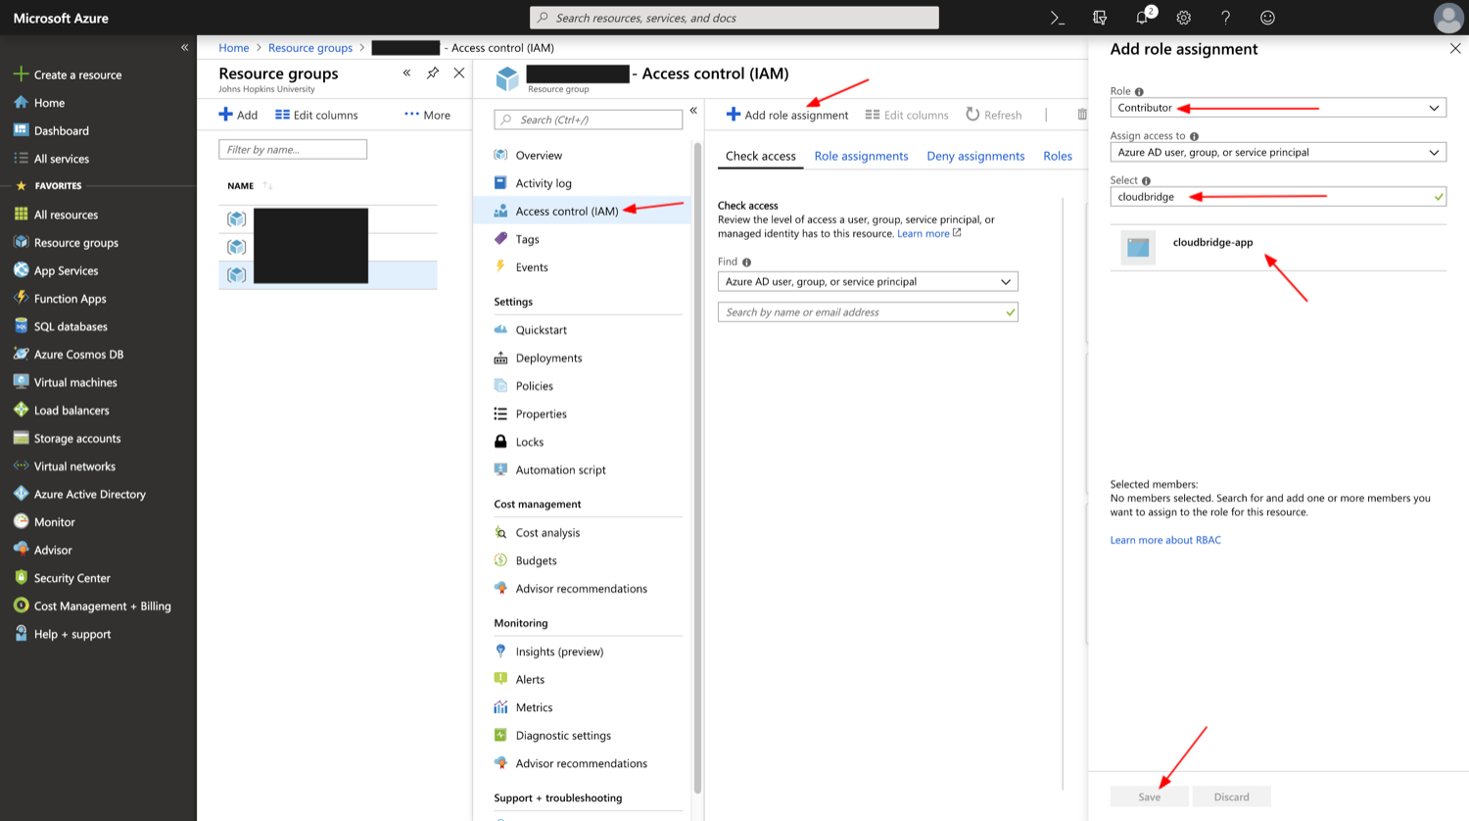This screenshot has height=821, width=1469.
Task: Expand the Assign access to dropdown
Action: [x=1278, y=153]
